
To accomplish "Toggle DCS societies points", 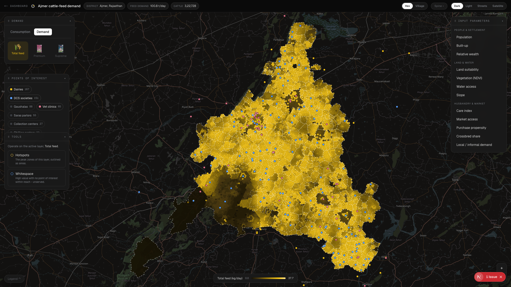I will coord(24,98).
